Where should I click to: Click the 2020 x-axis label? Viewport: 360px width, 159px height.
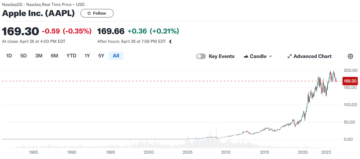[303, 152]
